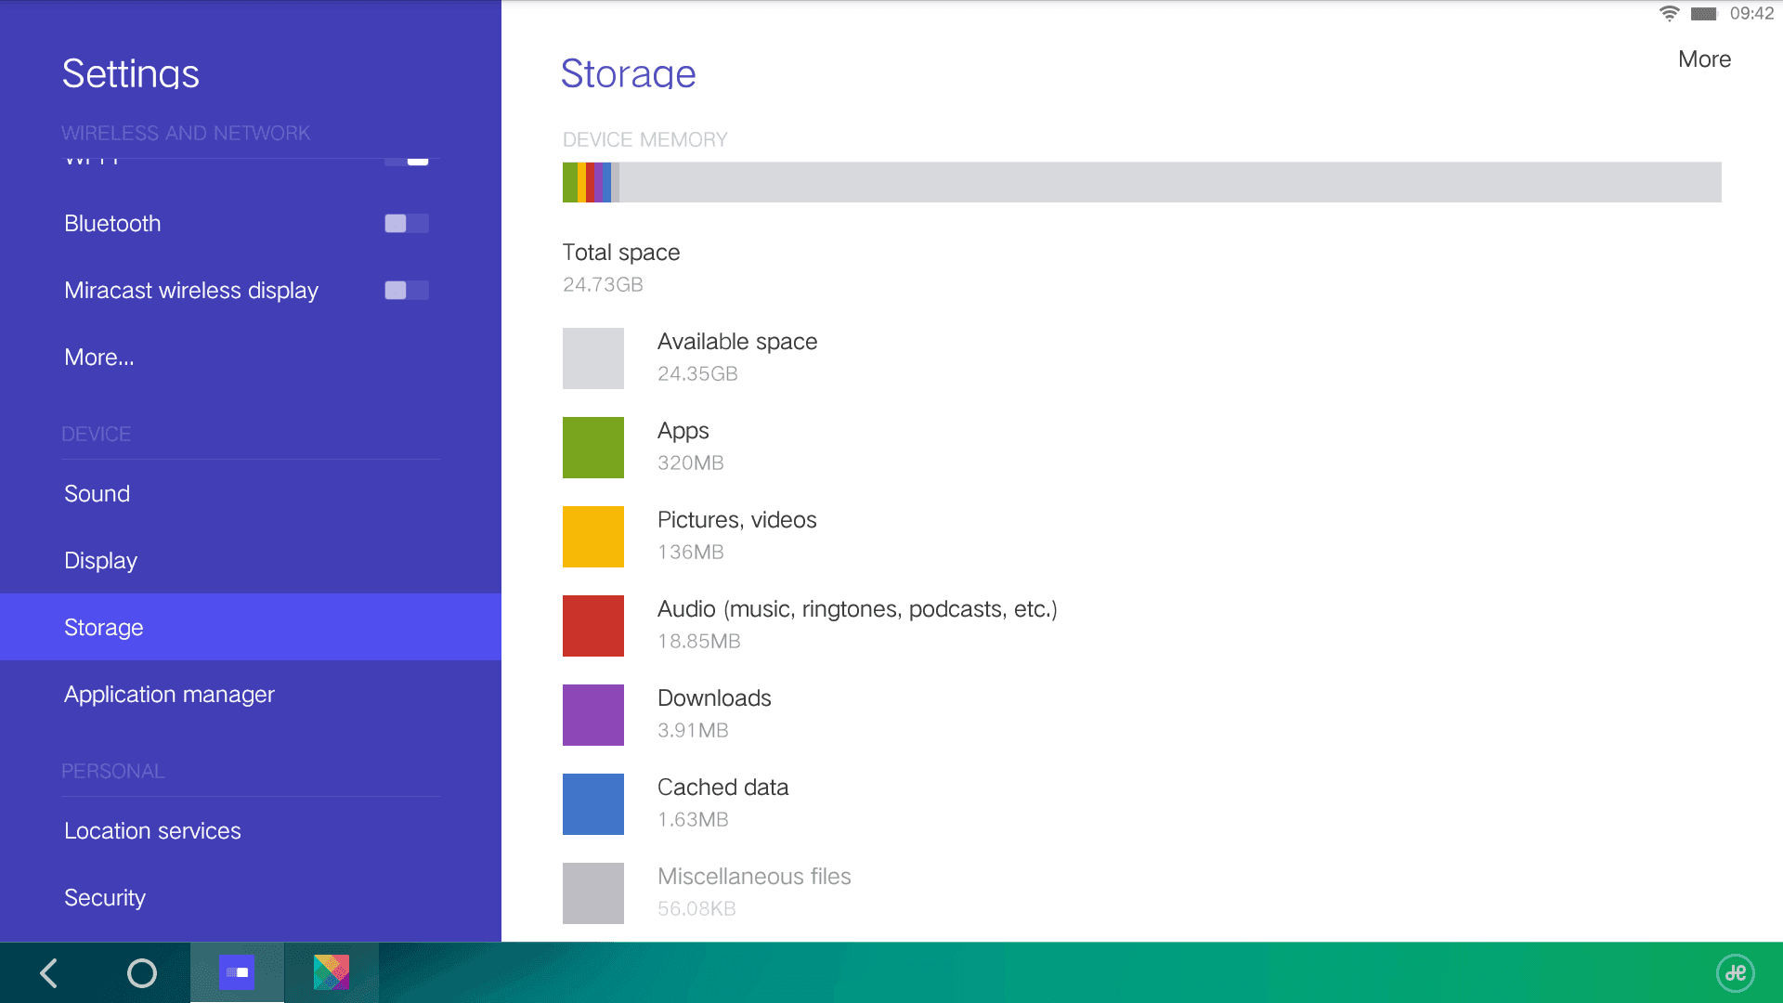Click the Available space gray swatch

[x=593, y=358]
